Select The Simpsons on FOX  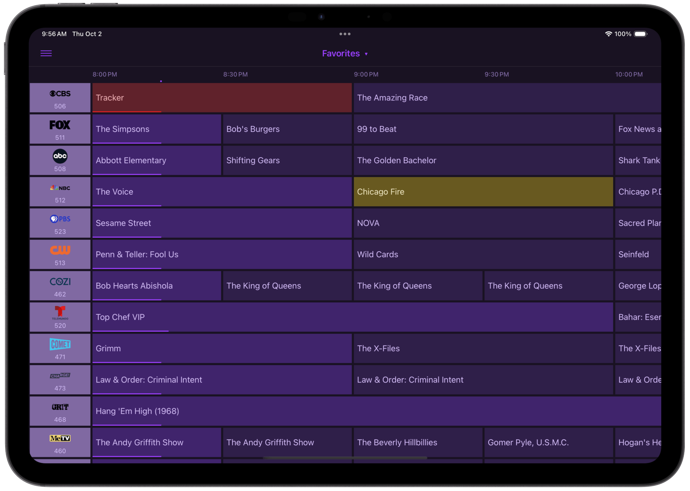click(156, 129)
